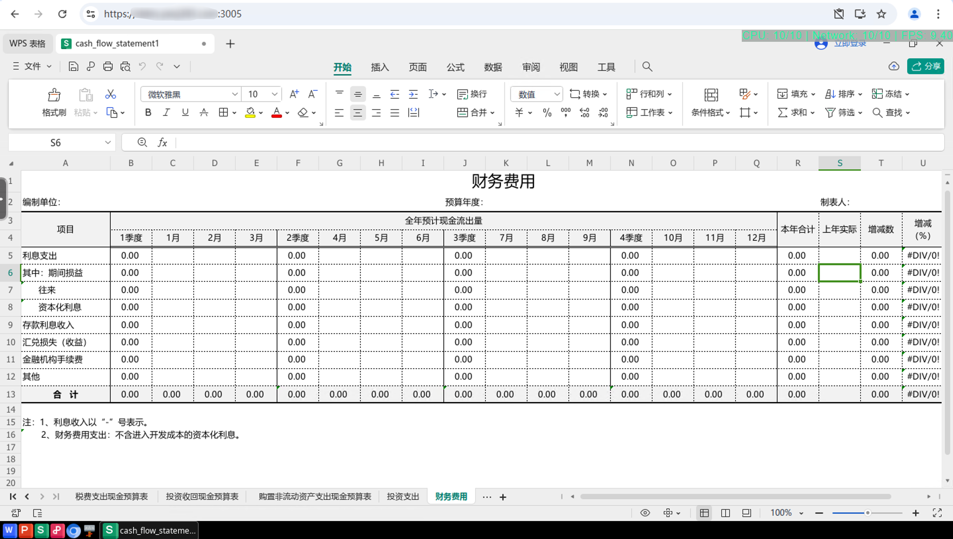Image resolution: width=953 pixels, height=539 pixels.
Task: Align text right
Action: click(376, 112)
